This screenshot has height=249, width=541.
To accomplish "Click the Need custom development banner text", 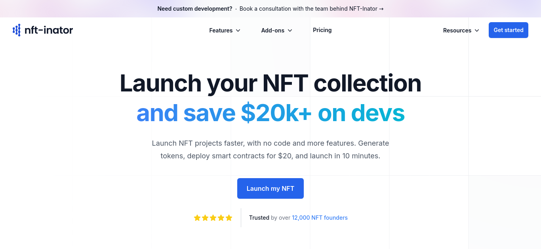I will click(x=195, y=9).
